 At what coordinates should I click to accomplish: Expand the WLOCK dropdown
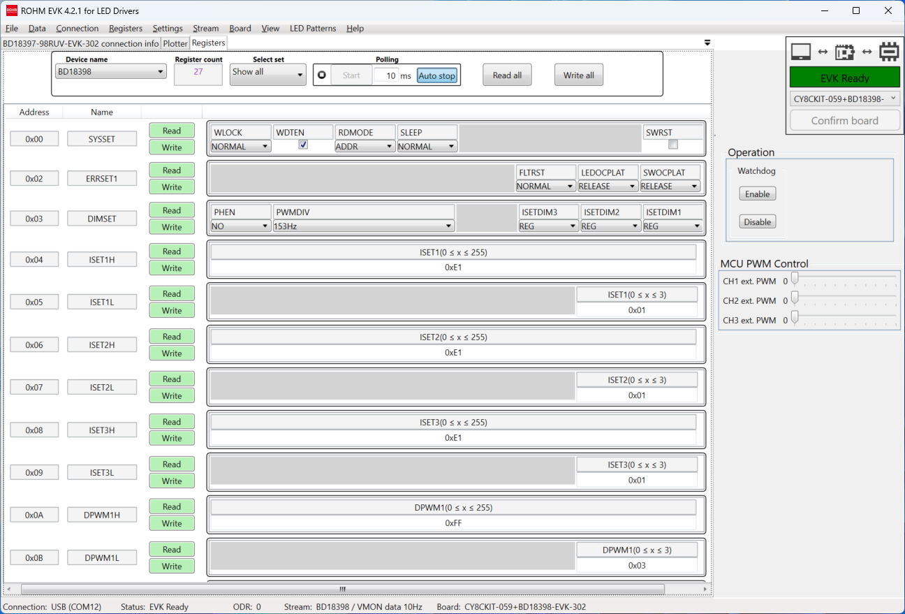point(241,147)
